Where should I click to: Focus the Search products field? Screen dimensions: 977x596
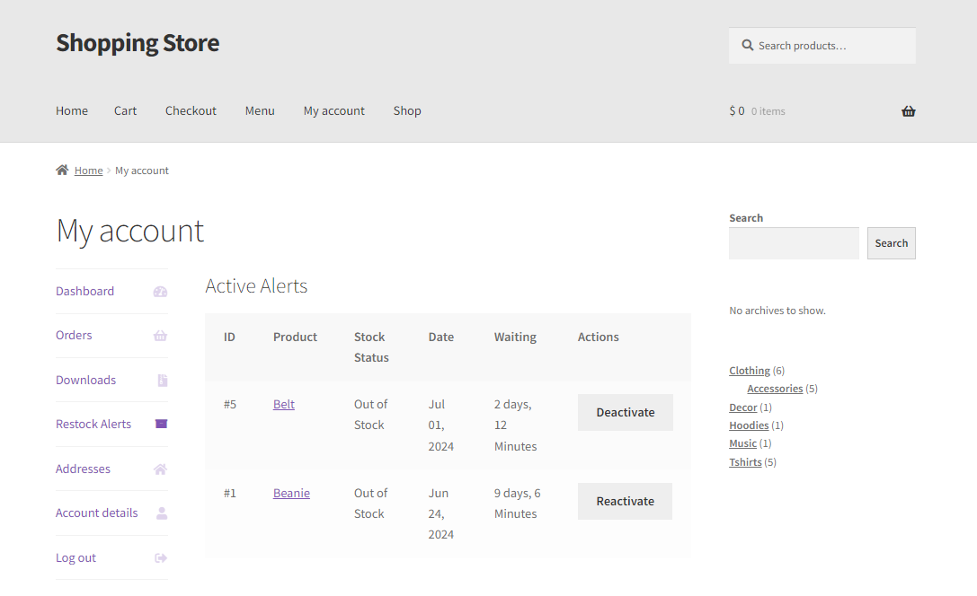click(x=822, y=46)
